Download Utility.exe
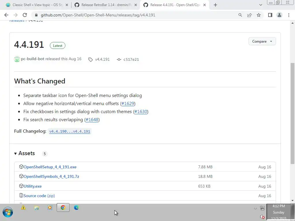 (x=33, y=186)
